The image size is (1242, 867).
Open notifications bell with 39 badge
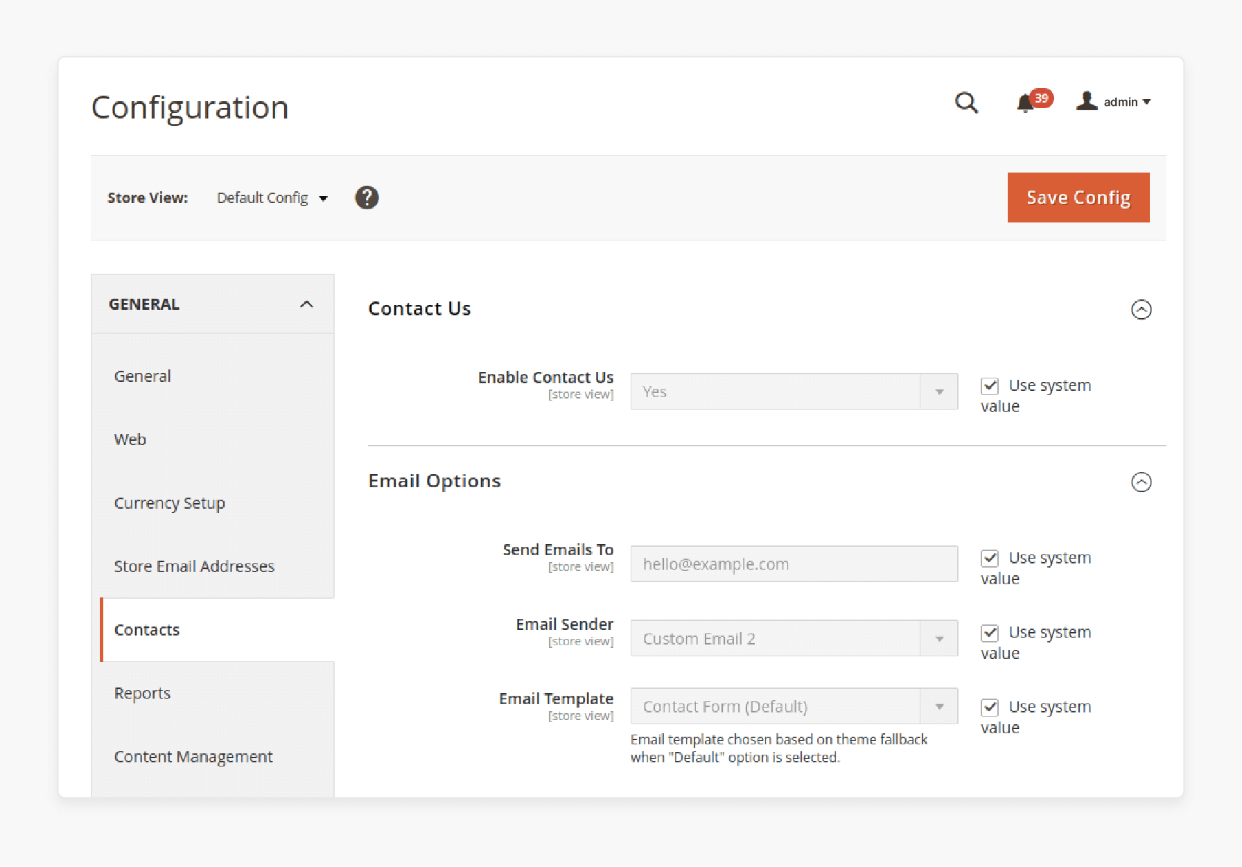tap(1033, 101)
